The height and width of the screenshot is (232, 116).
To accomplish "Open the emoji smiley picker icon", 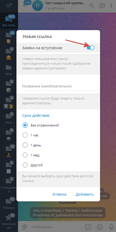I will coord(100,227).
